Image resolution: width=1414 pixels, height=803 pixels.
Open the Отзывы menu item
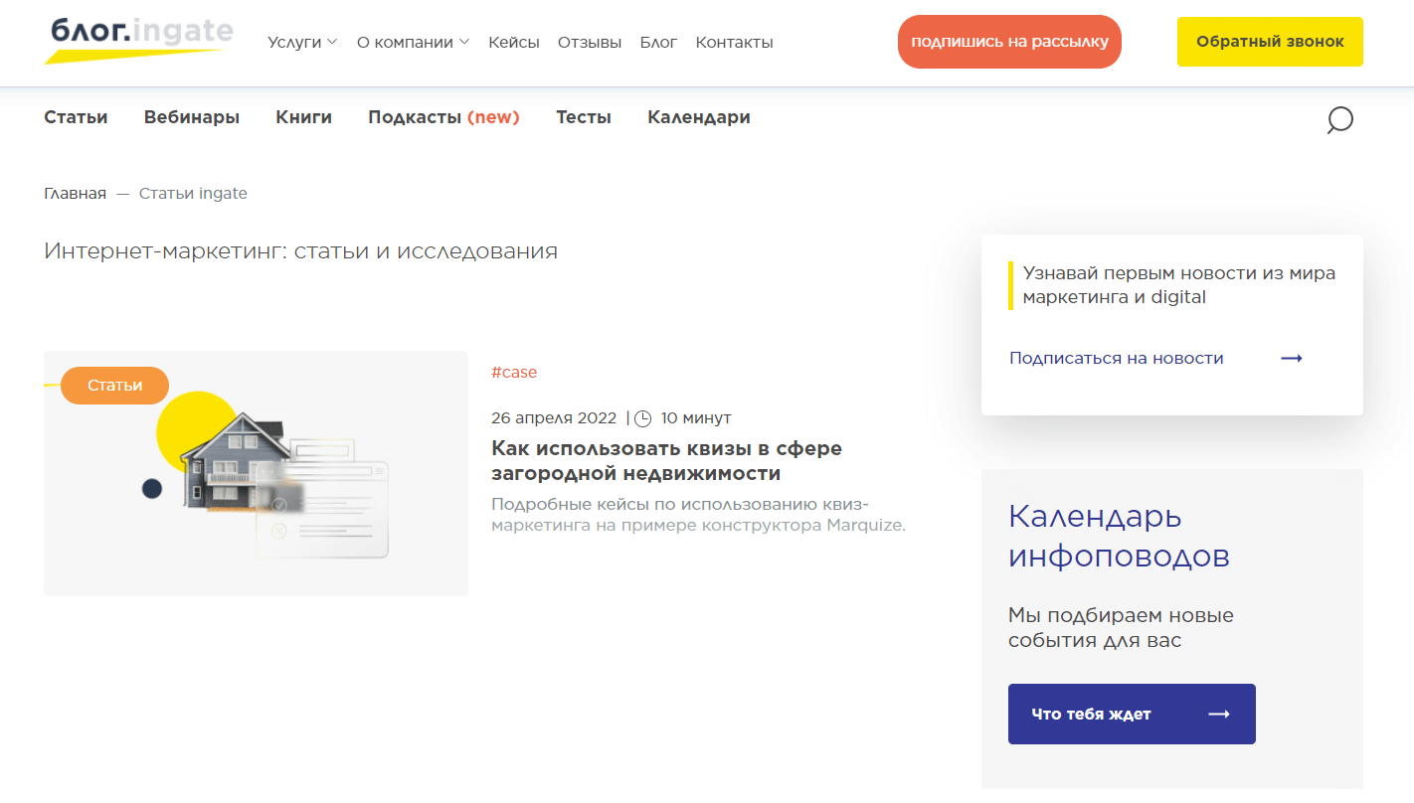tap(589, 42)
